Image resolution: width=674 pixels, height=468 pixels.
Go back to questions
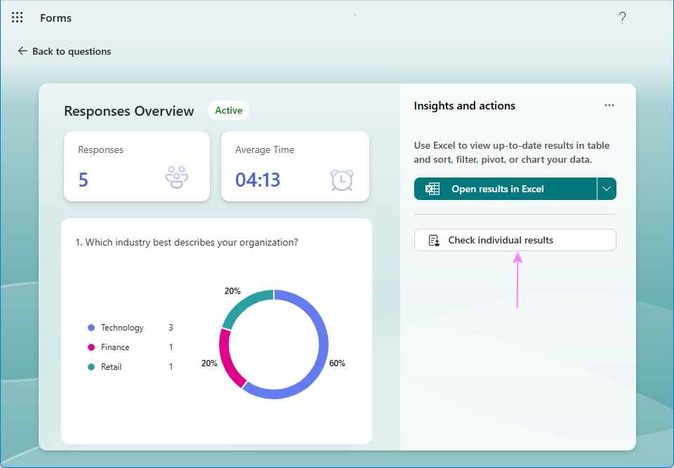click(x=71, y=51)
